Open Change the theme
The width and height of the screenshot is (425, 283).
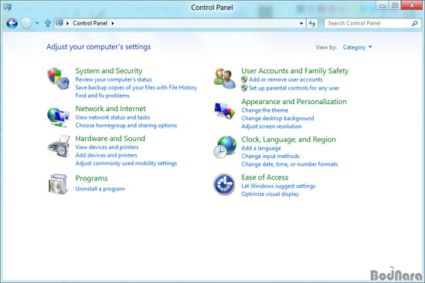coord(264,110)
